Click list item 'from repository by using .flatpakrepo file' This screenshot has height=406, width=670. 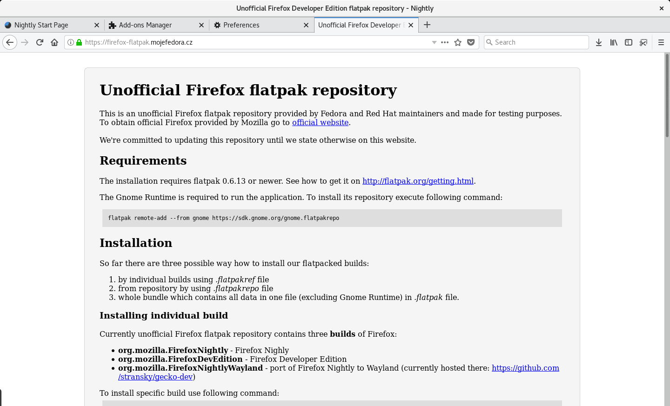point(195,288)
